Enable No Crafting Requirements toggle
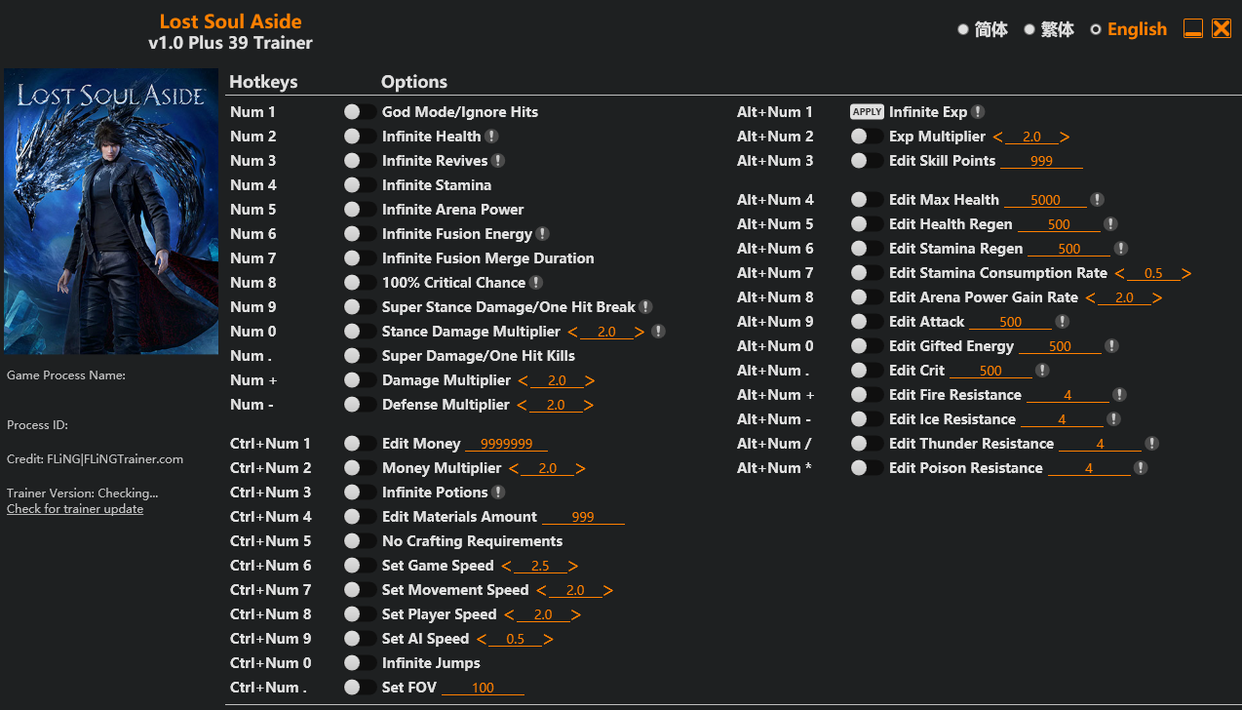This screenshot has width=1242, height=710. pyautogui.click(x=360, y=541)
